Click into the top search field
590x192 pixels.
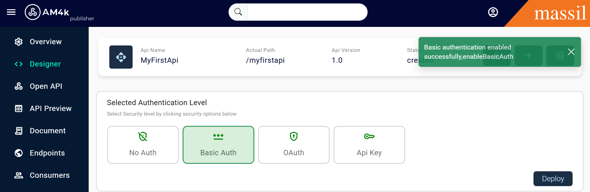coord(307,12)
